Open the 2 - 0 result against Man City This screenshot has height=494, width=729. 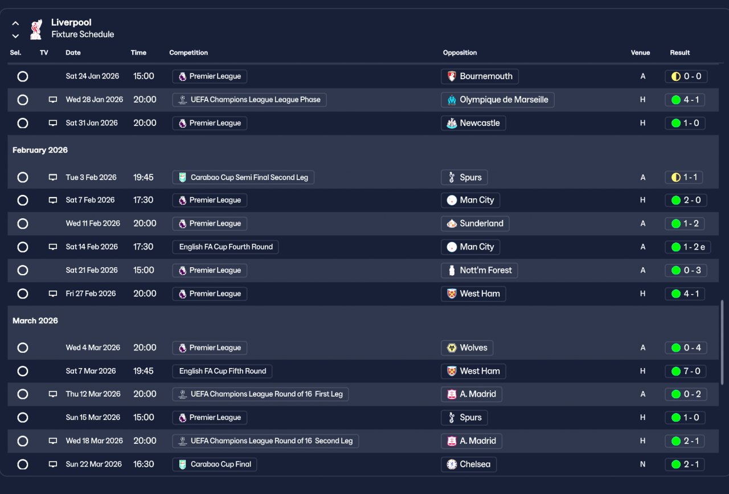click(x=686, y=201)
